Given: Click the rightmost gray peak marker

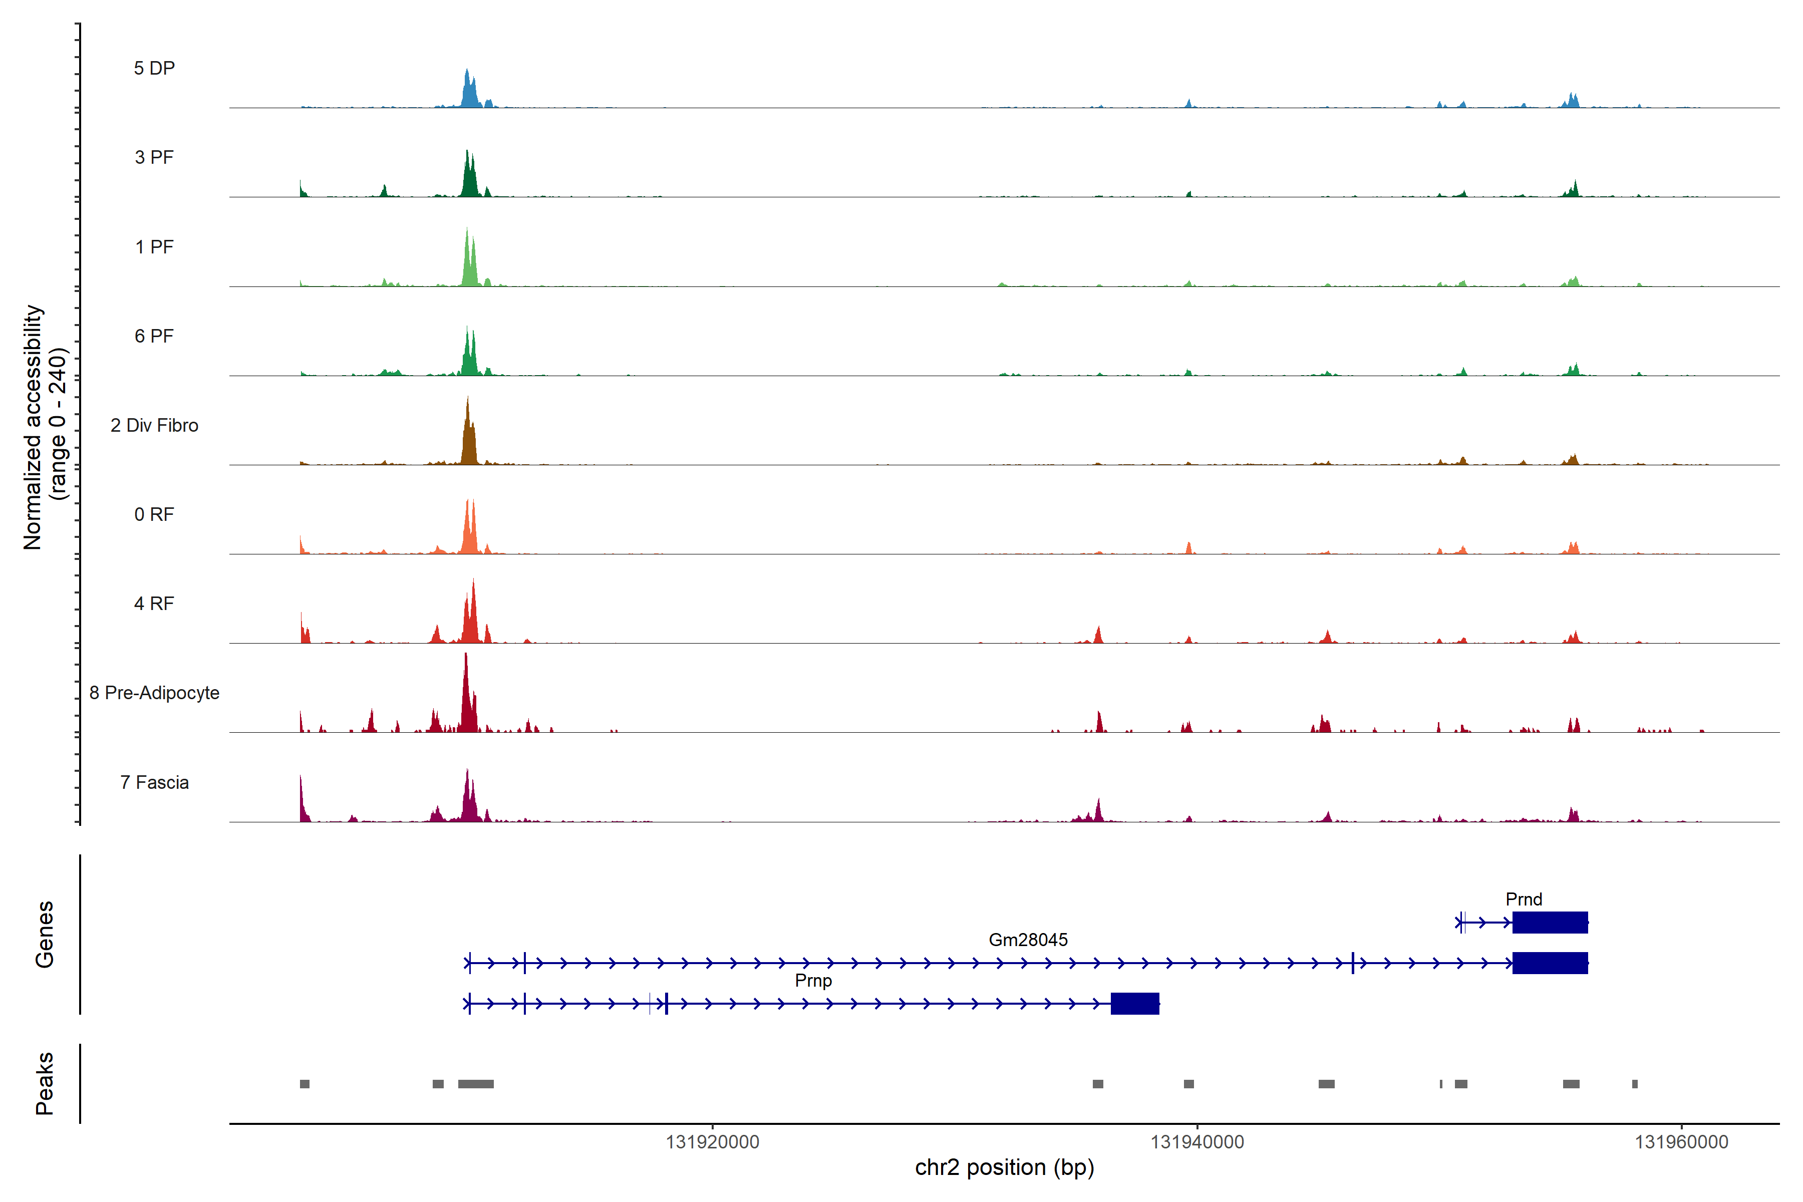Looking at the screenshot, I should pos(1634,1084).
